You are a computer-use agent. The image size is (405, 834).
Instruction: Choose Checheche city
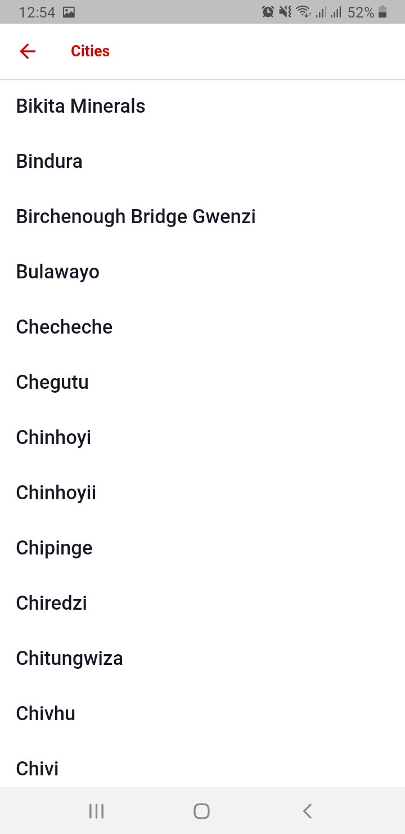pyautogui.click(x=64, y=327)
